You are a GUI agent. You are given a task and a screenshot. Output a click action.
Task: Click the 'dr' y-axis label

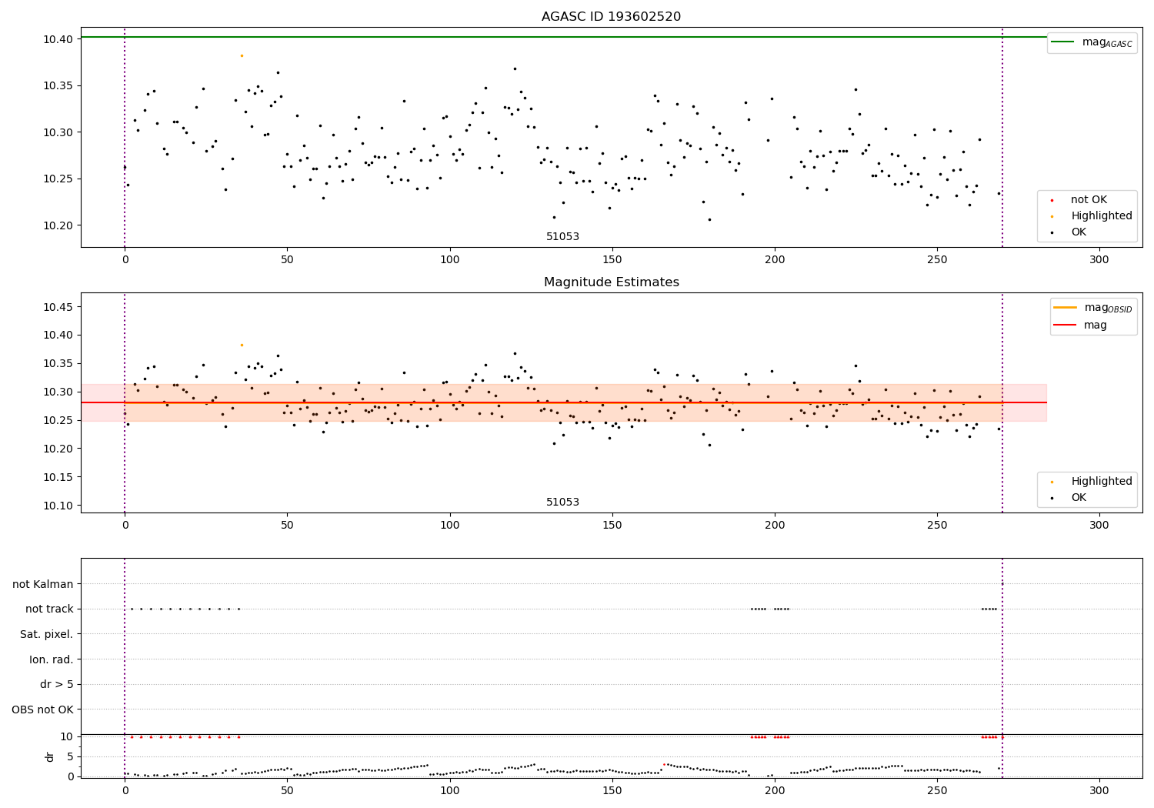click(50, 756)
